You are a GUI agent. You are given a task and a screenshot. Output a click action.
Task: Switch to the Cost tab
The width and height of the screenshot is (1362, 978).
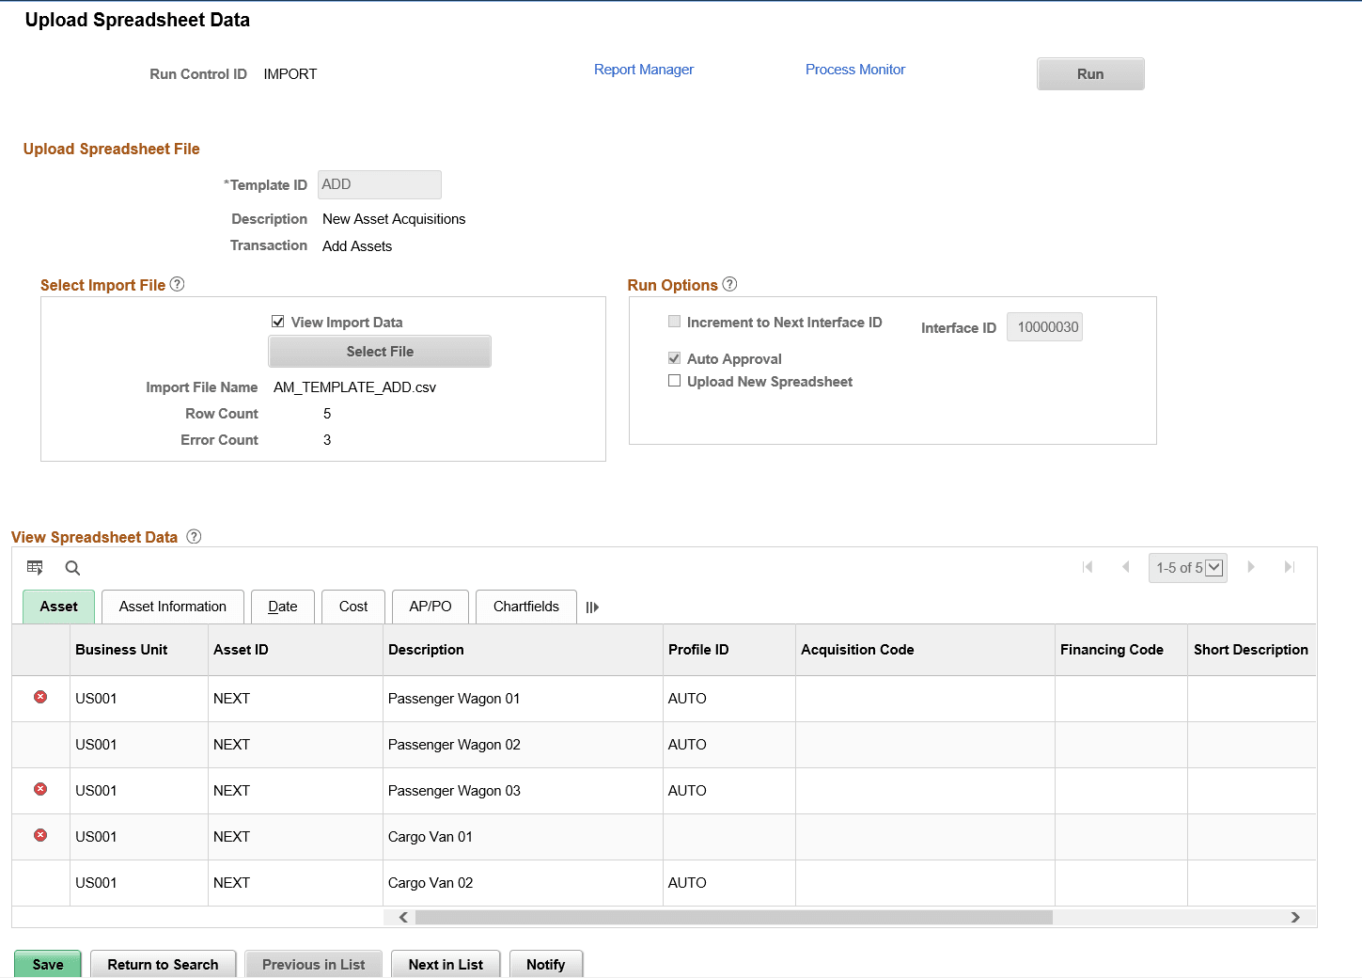pyautogui.click(x=352, y=606)
